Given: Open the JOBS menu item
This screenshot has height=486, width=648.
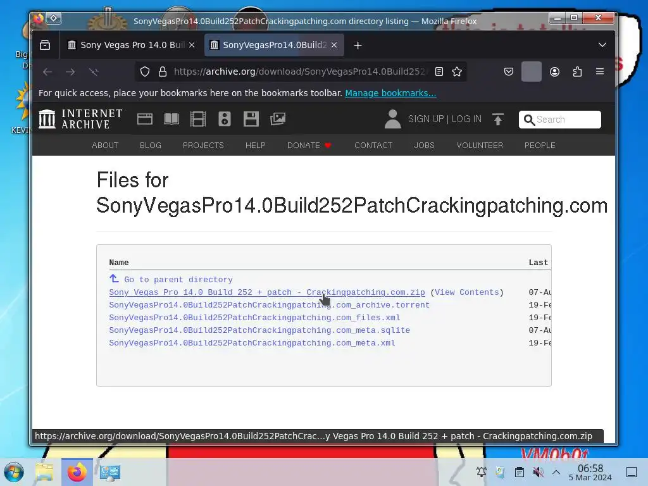Looking at the screenshot, I should pyautogui.click(x=425, y=146).
